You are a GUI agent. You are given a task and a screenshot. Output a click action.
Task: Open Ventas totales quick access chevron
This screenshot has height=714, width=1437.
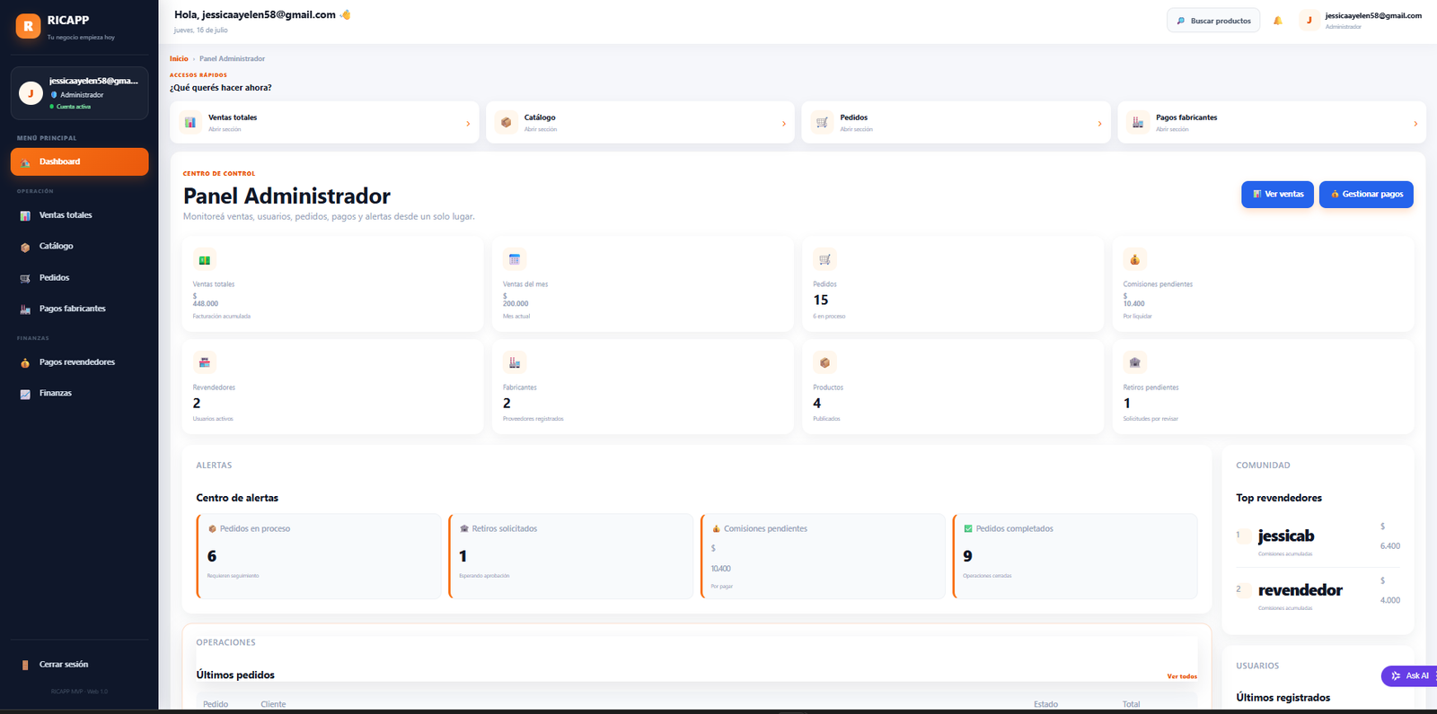click(468, 124)
